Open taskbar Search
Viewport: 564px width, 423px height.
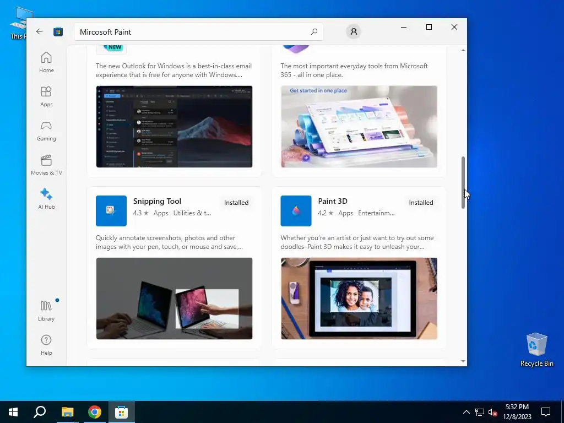point(40,412)
